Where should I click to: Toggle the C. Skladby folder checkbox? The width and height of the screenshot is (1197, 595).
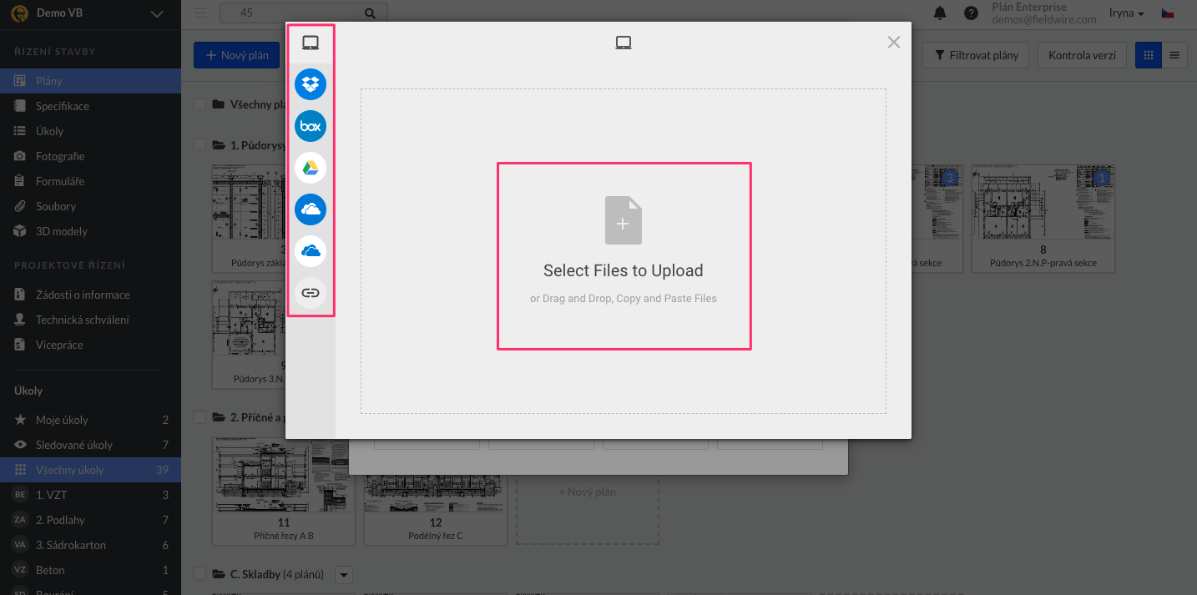pos(199,573)
